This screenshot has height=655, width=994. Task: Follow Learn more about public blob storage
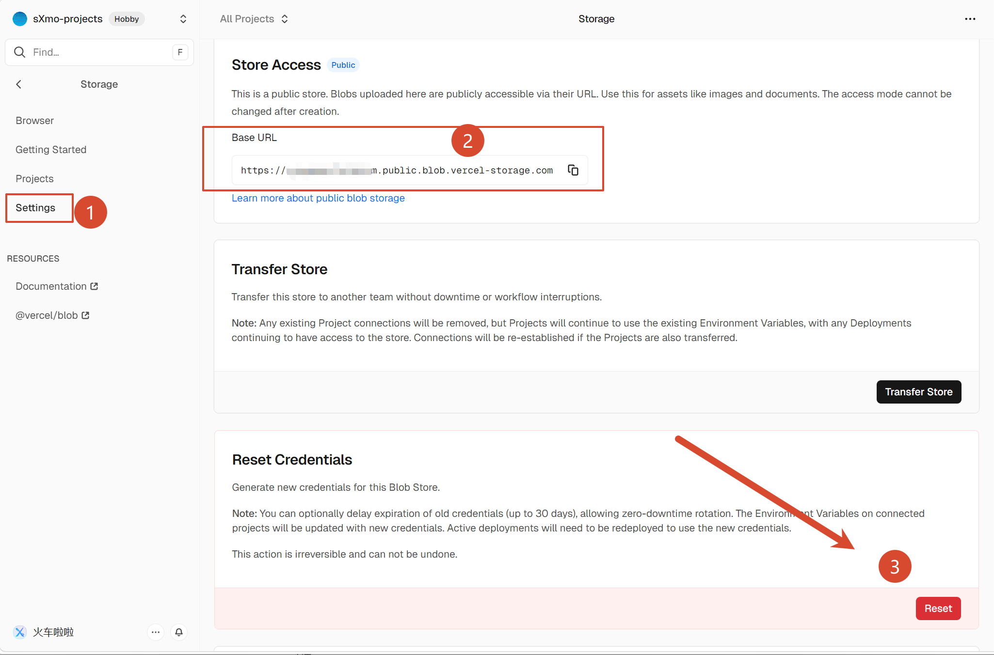click(318, 198)
